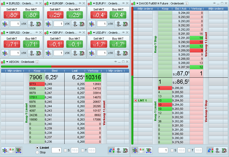Open the EURUSD panel title dropdown arrow
229x157 pixels.
(7, 3)
